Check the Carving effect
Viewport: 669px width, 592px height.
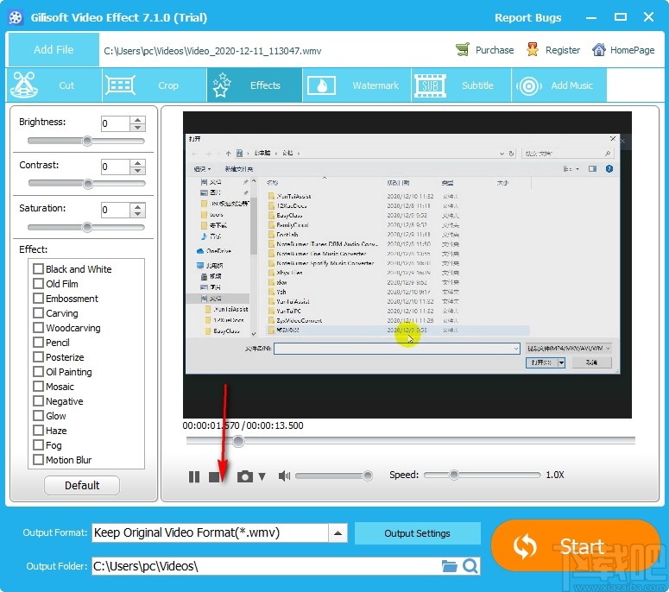38,313
